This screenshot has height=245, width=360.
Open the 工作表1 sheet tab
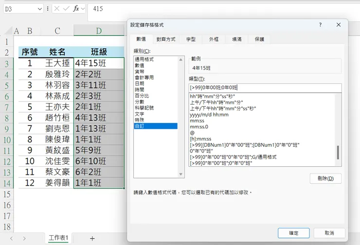[58, 238]
